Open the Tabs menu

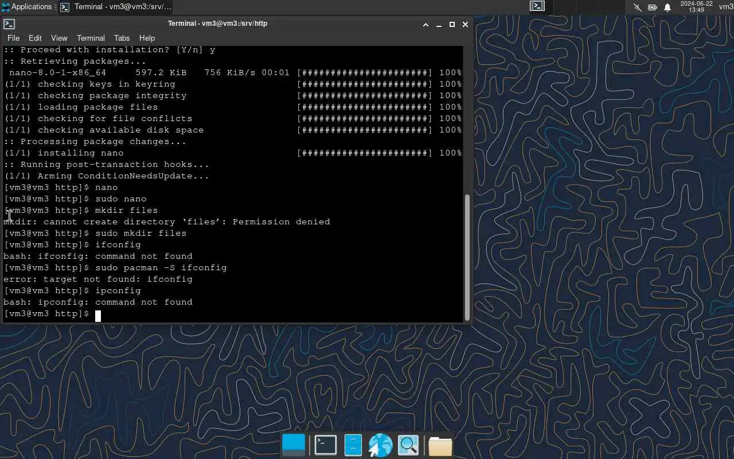[x=122, y=38]
